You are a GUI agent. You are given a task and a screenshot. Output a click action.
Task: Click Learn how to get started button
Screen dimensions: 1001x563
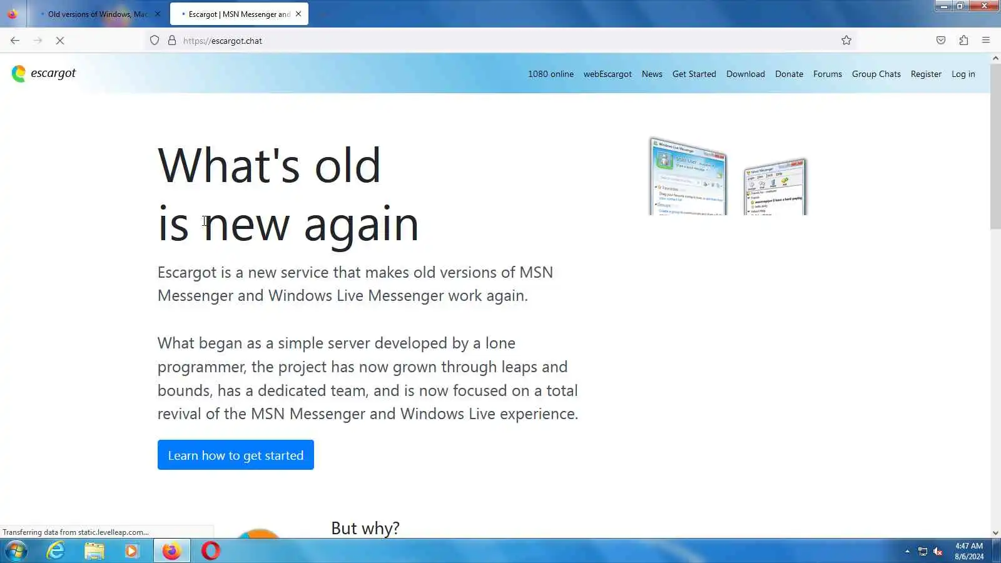(236, 455)
